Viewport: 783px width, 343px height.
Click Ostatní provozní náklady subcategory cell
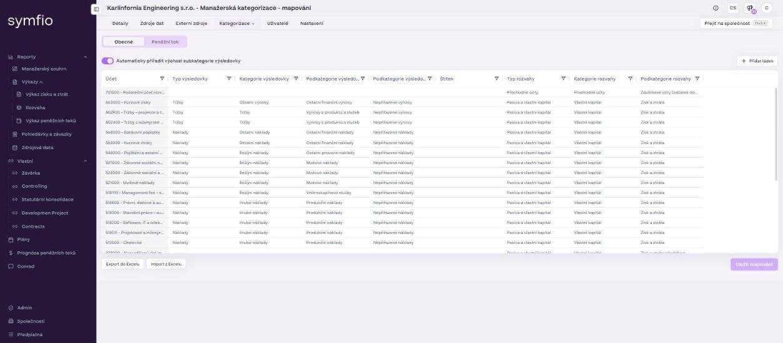pos(335,152)
